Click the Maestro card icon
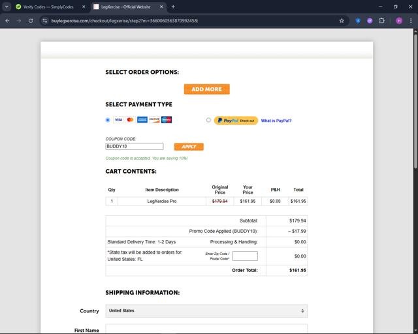This screenshot has width=418, height=334. point(167,120)
